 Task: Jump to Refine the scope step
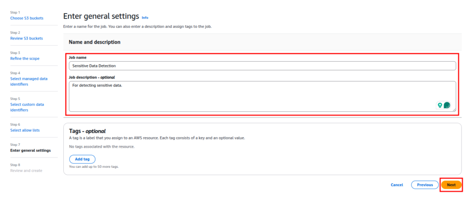[x=25, y=59]
